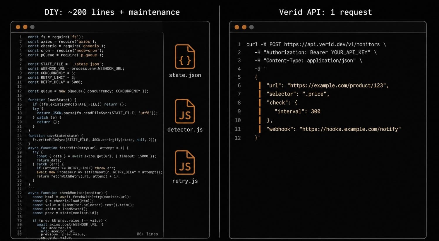This screenshot has height=241, width=439.
Task: Click the 'DIY: ~200 lines + maintenance' heading
Action: tap(112, 12)
